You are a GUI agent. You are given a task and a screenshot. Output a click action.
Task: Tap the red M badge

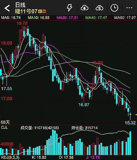[44, 11]
